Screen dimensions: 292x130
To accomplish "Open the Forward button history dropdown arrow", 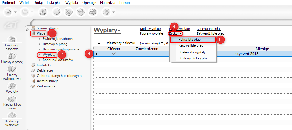I will coord(32,12).
